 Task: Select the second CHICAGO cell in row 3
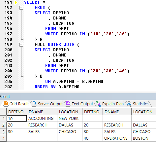click(143, 132)
